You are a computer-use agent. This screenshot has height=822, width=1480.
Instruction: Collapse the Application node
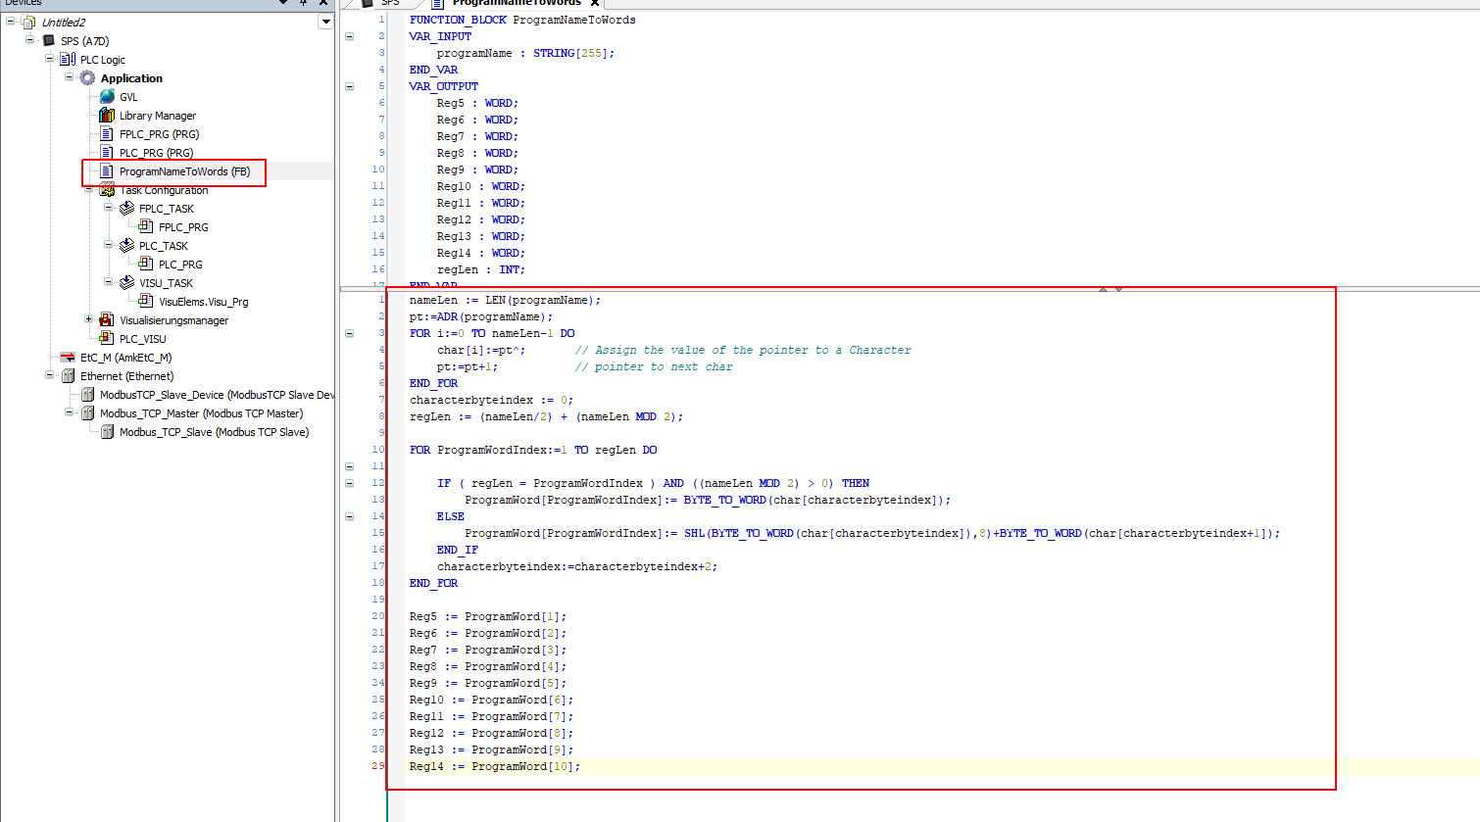coord(69,77)
